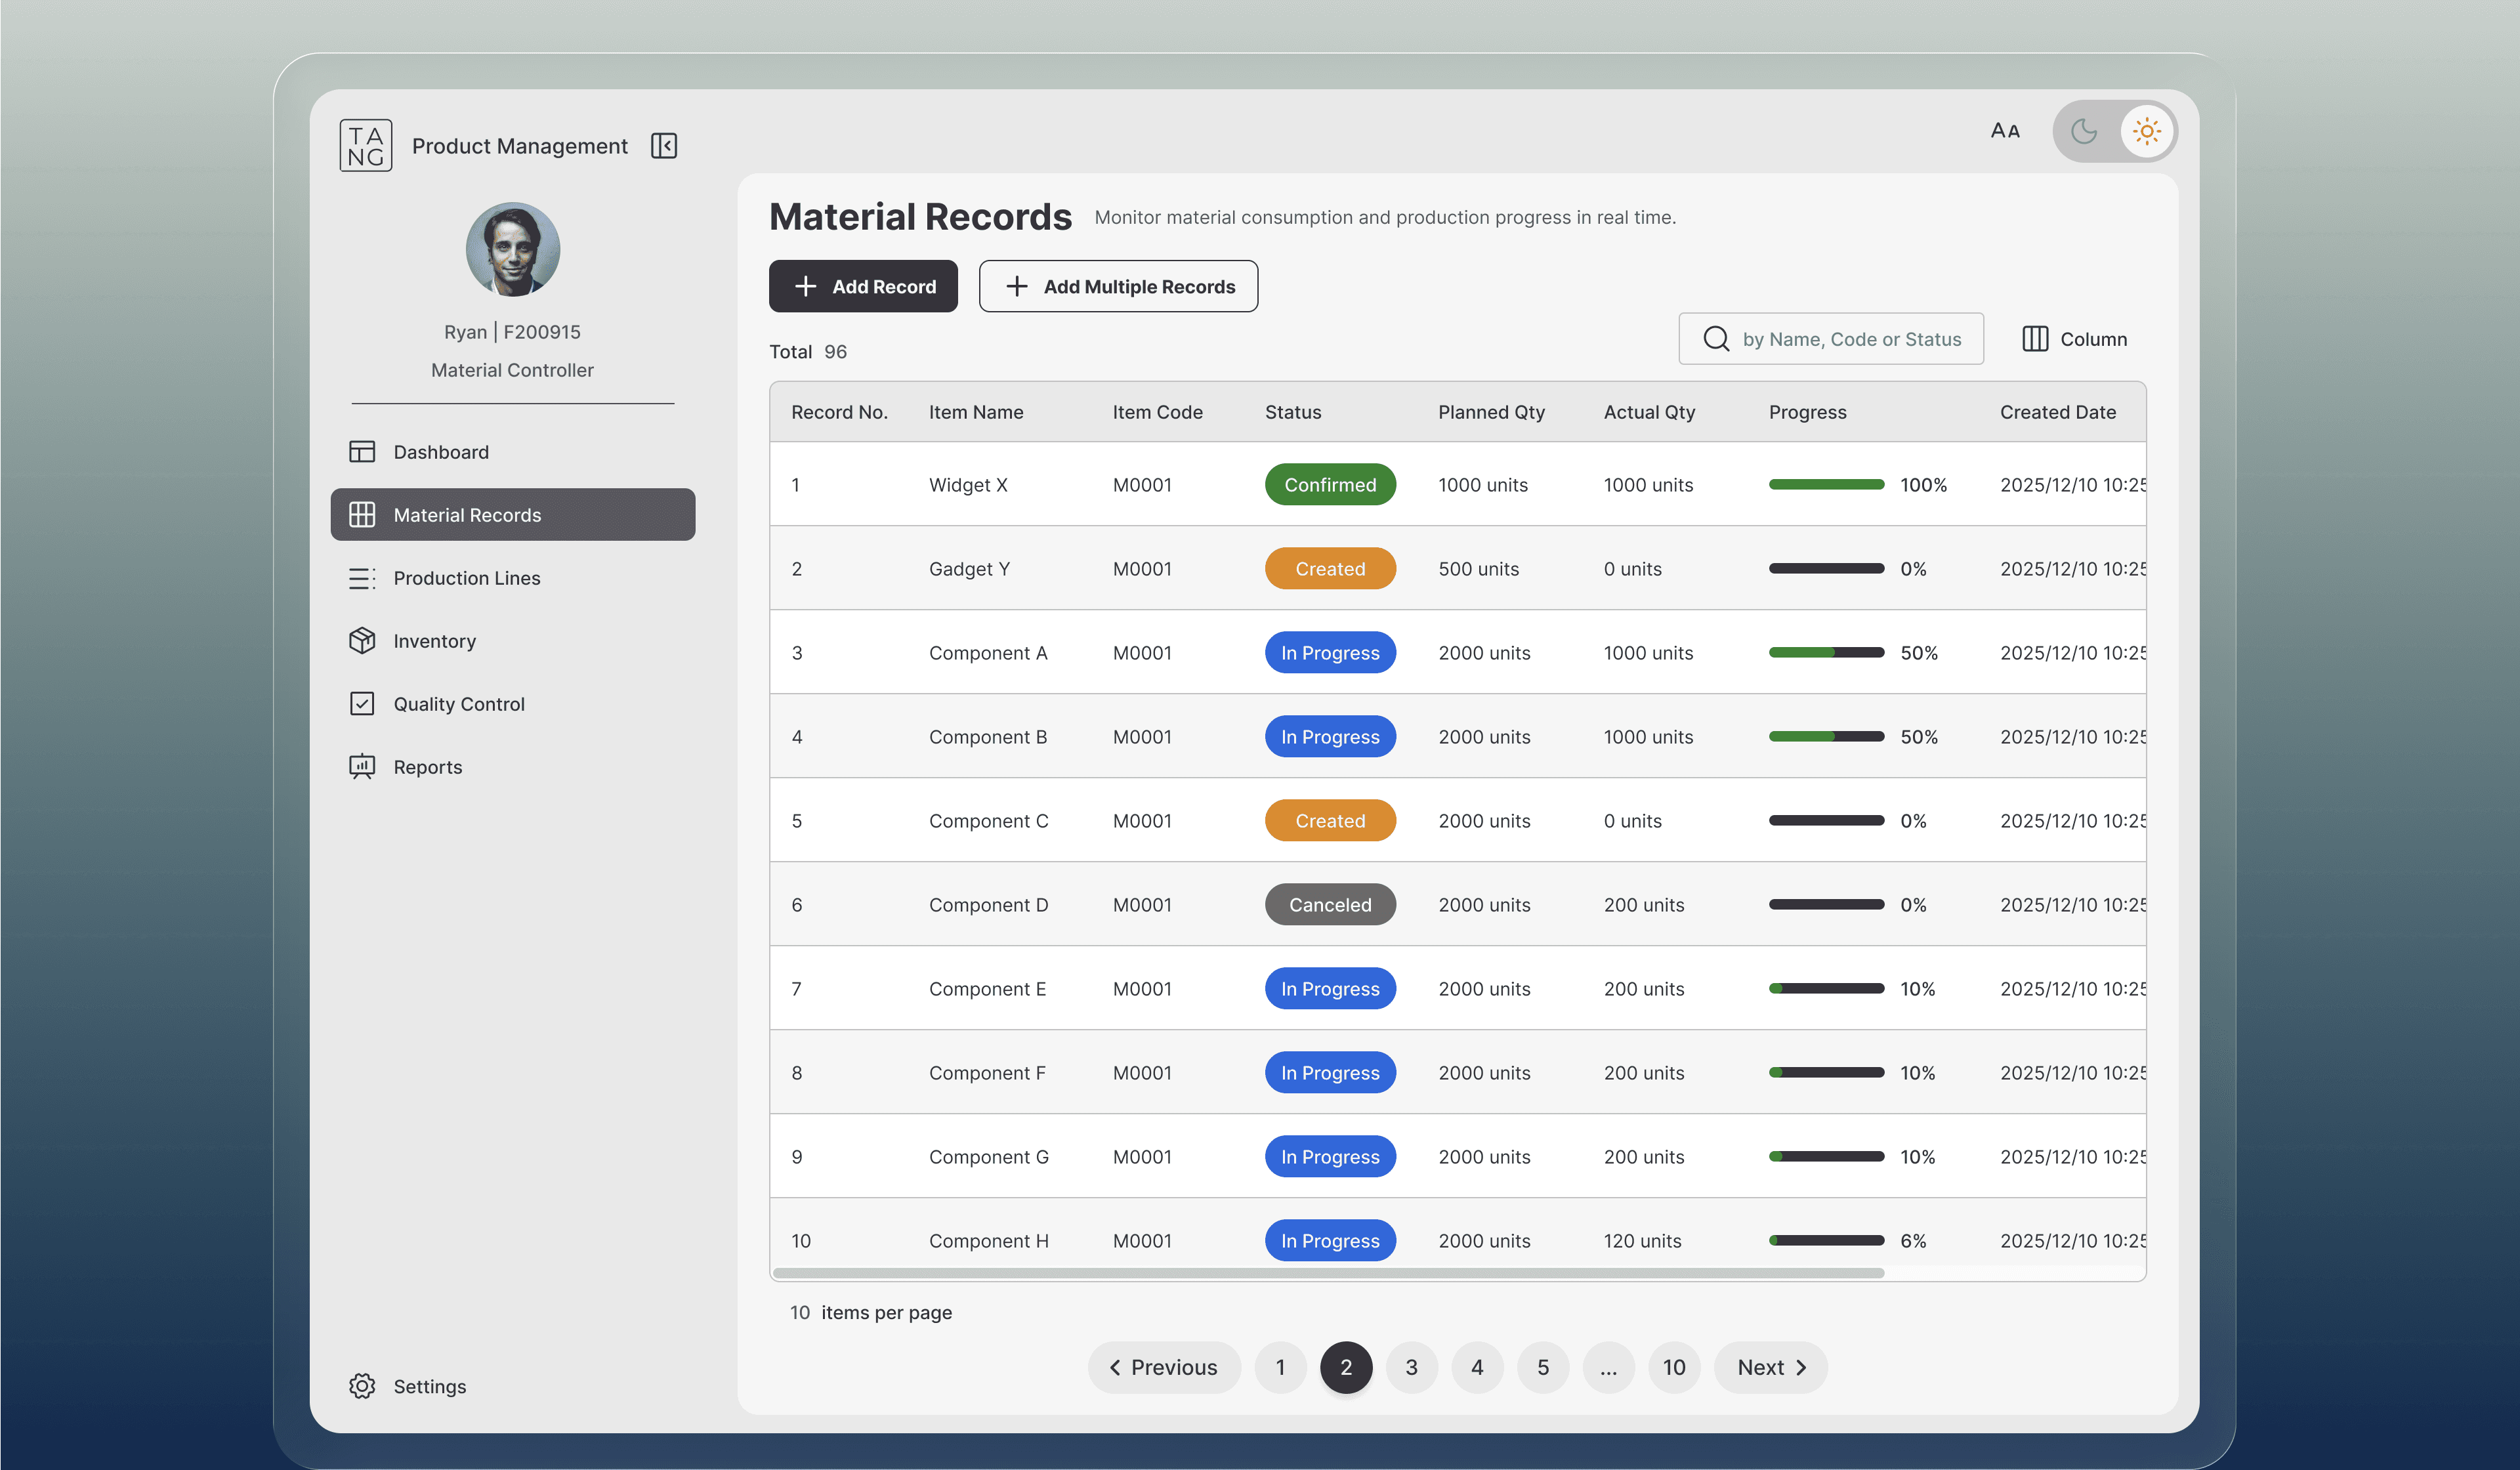
Task: Go to page 3 of records
Action: pos(1411,1367)
